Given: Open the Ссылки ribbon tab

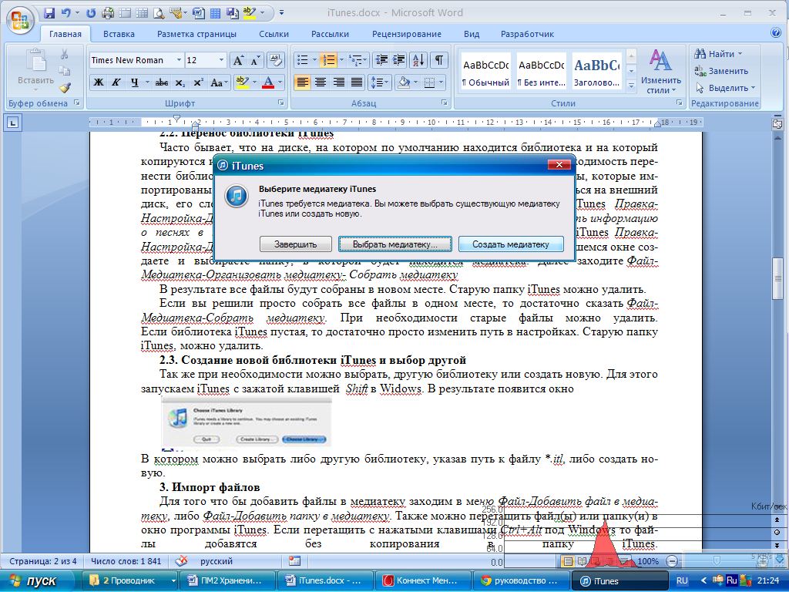Looking at the screenshot, I should [x=274, y=34].
